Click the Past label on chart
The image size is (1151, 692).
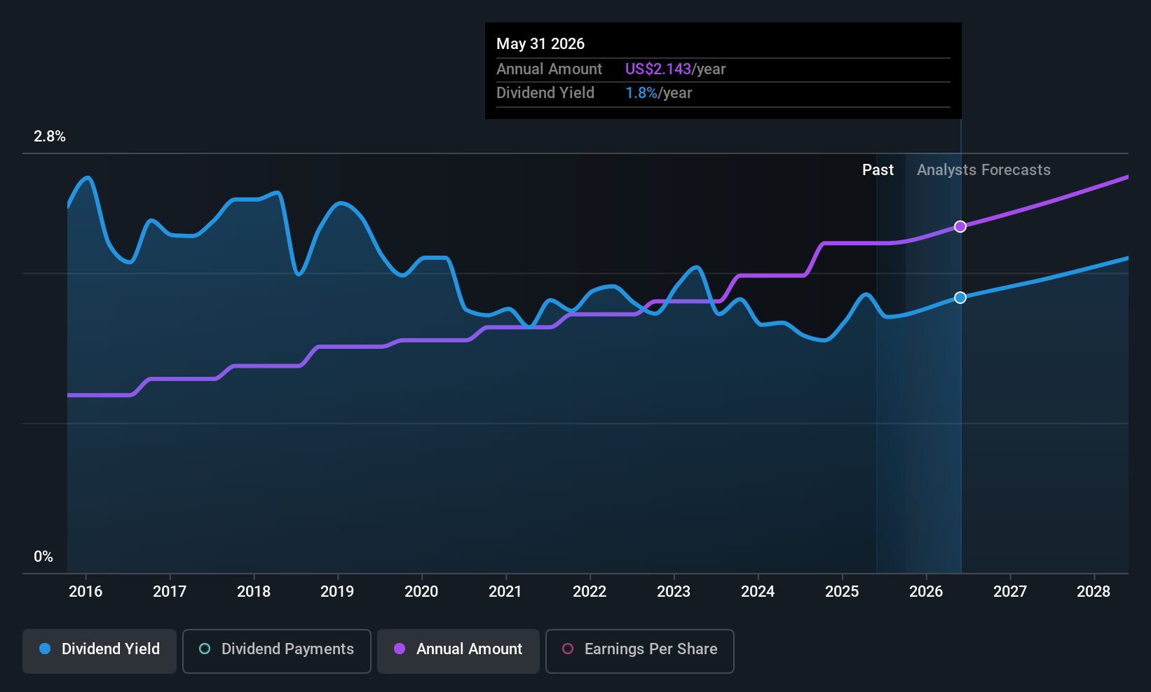(x=878, y=170)
